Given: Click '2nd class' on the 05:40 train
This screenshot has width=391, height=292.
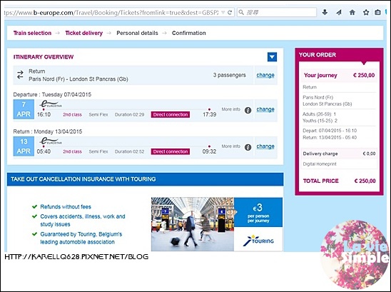Looking at the screenshot, I should point(72,151).
